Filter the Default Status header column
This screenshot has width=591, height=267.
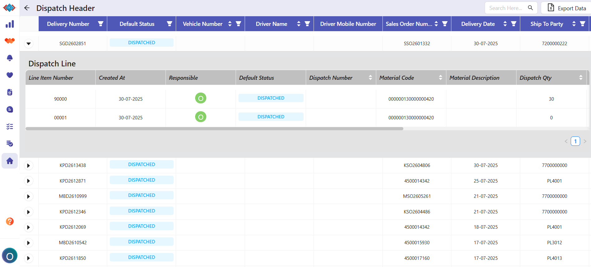(x=170, y=24)
